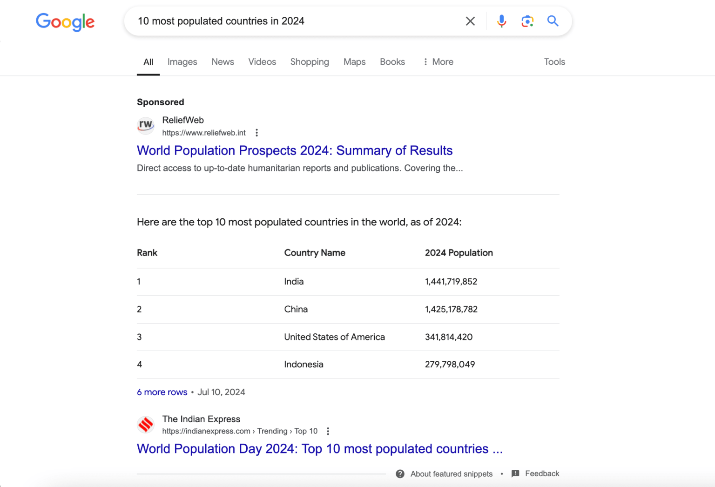Click the Feedback flag icon
Image resolution: width=715 pixels, height=487 pixels.
[x=516, y=473]
